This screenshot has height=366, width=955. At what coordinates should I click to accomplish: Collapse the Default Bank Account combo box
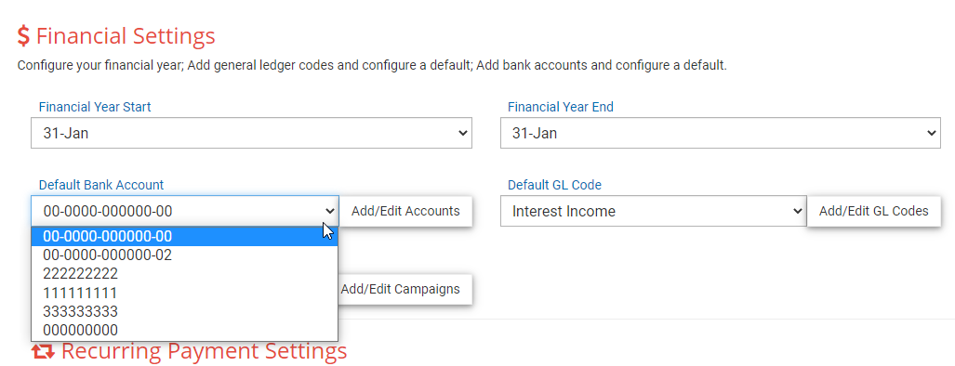coord(185,211)
